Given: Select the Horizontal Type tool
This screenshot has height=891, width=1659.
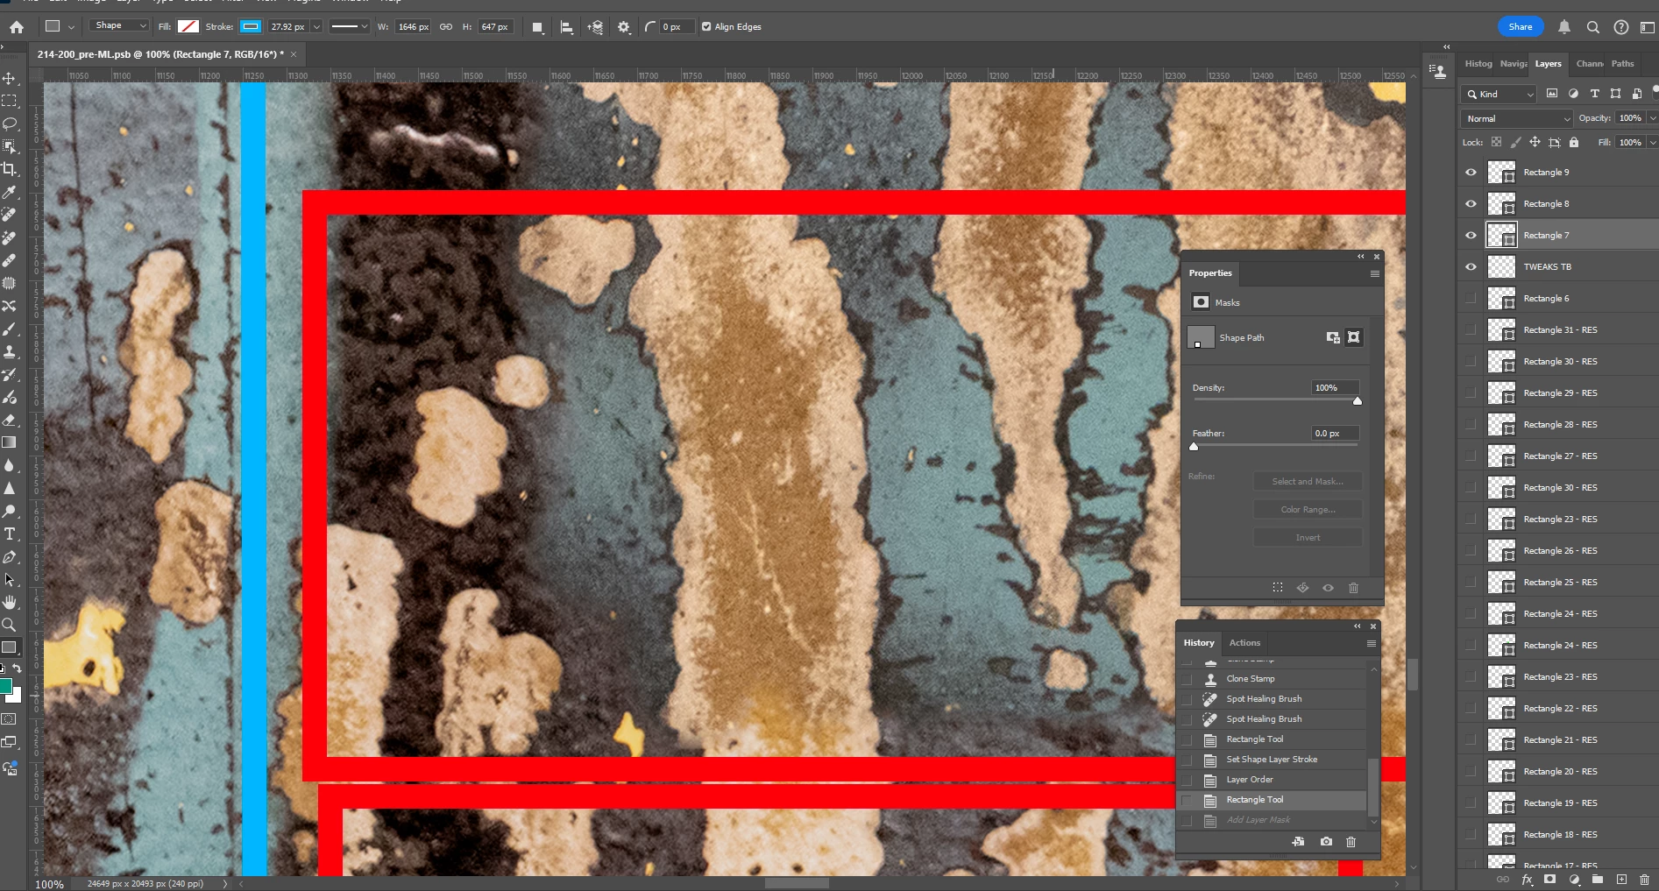Looking at the screenshot, I should 9,534.
